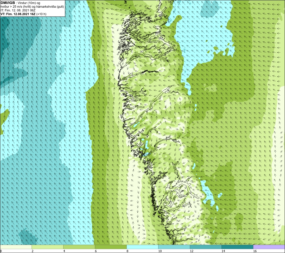Click the 14–16 m/s dark teal legend swatch
Screen dimensions: 285x253
click(x=237, y=247)
